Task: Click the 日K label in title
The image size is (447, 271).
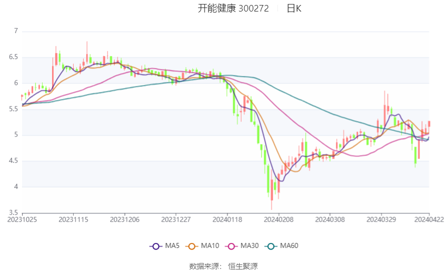Action: (x=294, y=8)
